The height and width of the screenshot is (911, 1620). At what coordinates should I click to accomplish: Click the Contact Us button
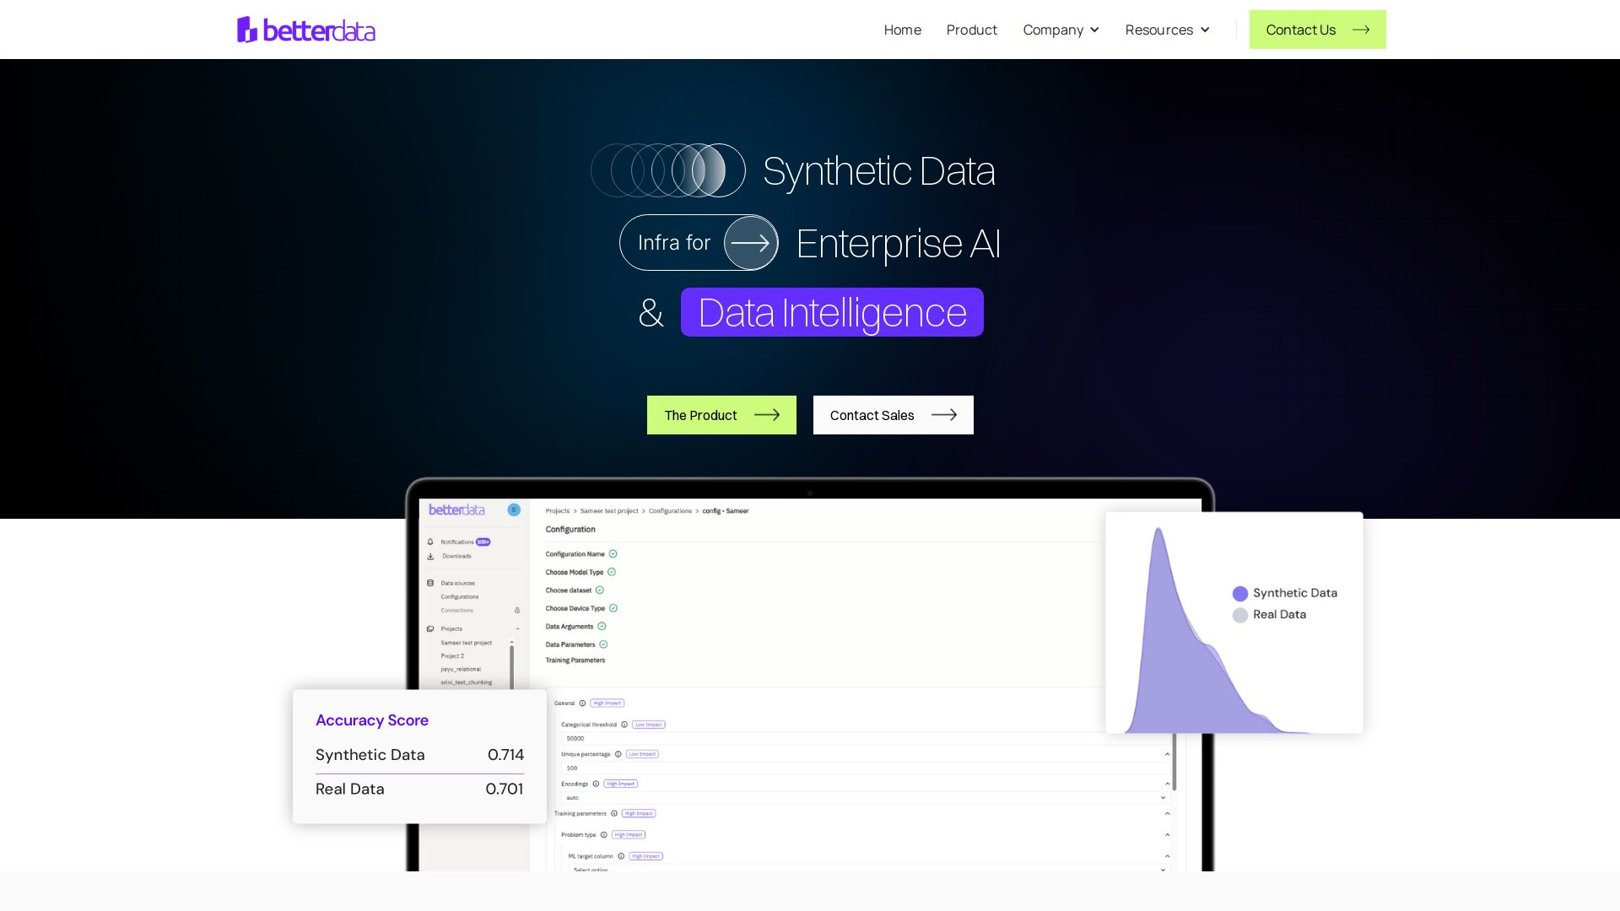(1317, 30)
